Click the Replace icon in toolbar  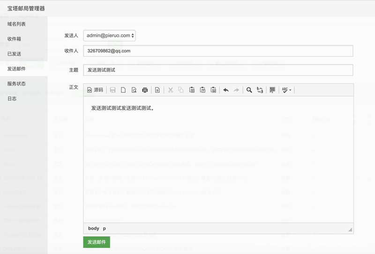[260, 90]
